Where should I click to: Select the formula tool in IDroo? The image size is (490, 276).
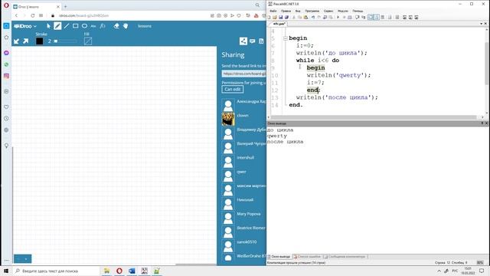(x=103, y=26)
